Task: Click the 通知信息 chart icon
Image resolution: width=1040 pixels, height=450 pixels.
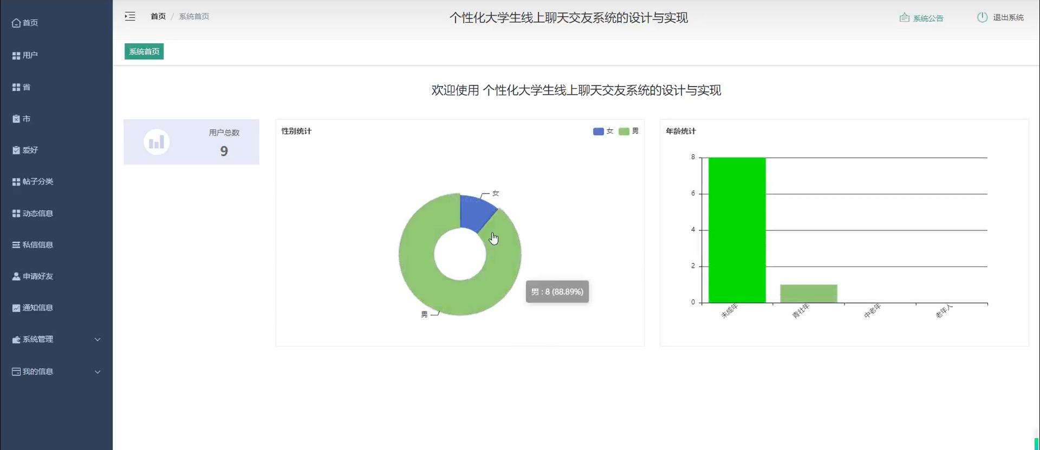Action: tap(16, 308)
